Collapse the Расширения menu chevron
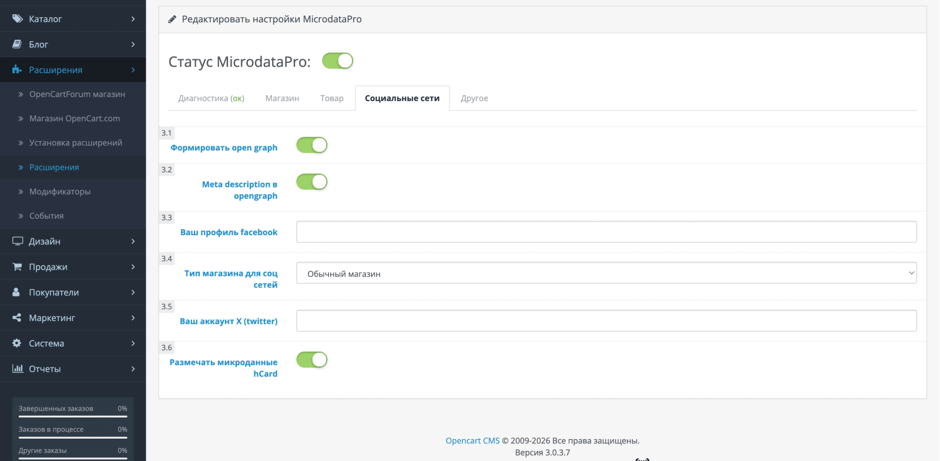This screenshot has height=461, width=940. (133, 70)
